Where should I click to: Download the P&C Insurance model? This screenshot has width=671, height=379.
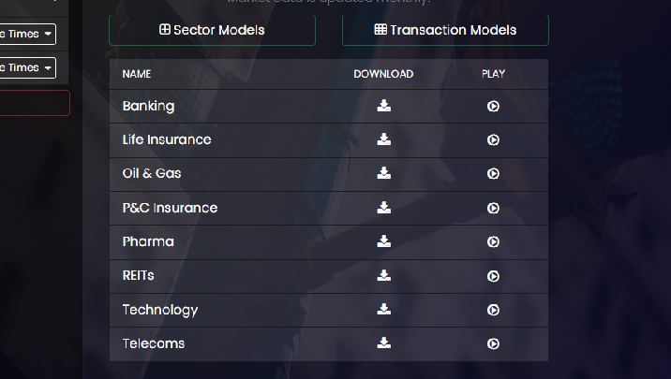(x=383, y=208)
